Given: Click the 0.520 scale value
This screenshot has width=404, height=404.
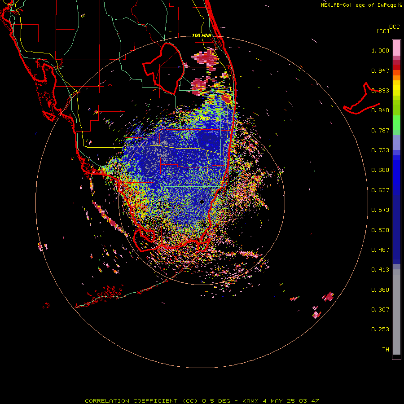Looking at the screenshot, I should (x=380, y=230).
